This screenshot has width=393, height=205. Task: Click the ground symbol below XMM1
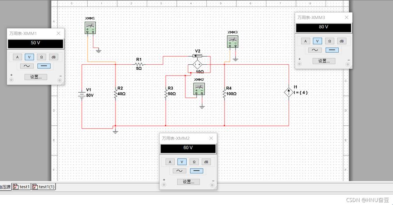[x=99, y=51]
